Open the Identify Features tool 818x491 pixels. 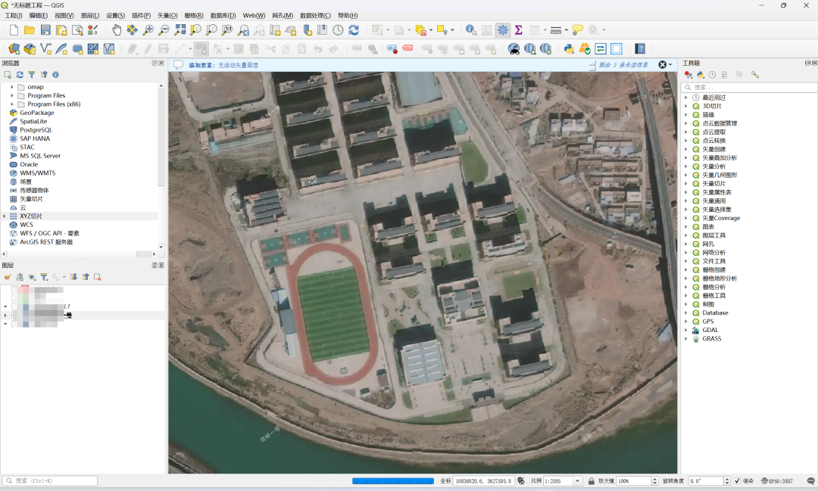pos(470,30)
